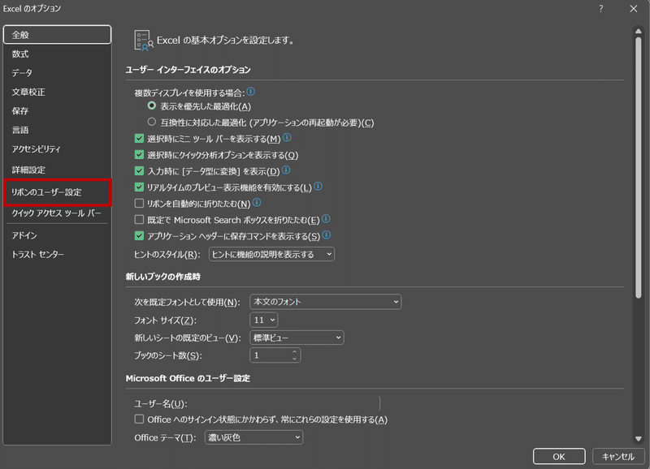Click info icon beside 保存コマンドを表示する option
This screenshot has height=469, width=650.
pyautogui.click(x=327, y=235)
